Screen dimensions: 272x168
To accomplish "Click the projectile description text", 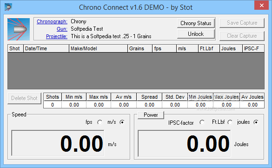I will pos(111,36).
